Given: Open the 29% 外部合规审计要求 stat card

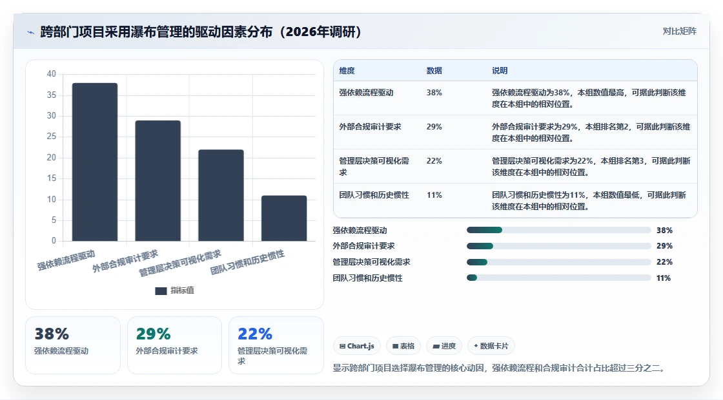Looking at the screenshot, I should (174, 345).
